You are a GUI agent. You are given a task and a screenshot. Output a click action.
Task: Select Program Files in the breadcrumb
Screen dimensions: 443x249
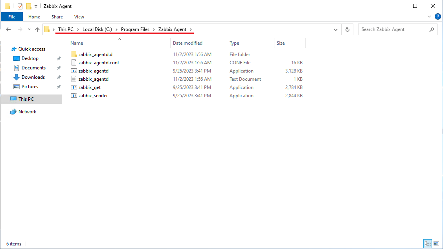pyautogui.click(x=135, y=29)
